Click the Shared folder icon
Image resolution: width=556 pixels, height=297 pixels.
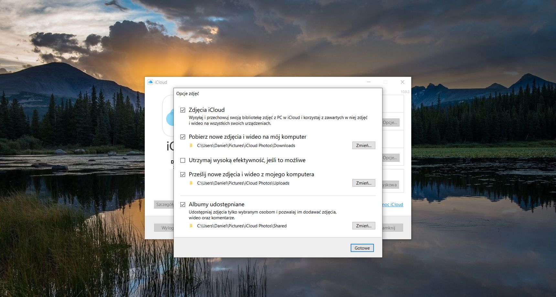point(191,226)
